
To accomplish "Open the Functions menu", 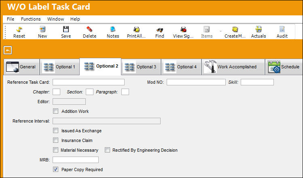I will pyautogui.click(x=31, y=19).
